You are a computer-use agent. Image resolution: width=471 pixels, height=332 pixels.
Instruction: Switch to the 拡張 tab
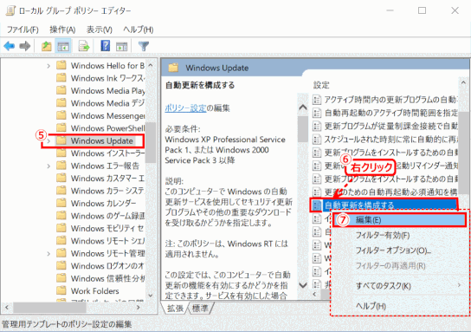tap(175, 309)
